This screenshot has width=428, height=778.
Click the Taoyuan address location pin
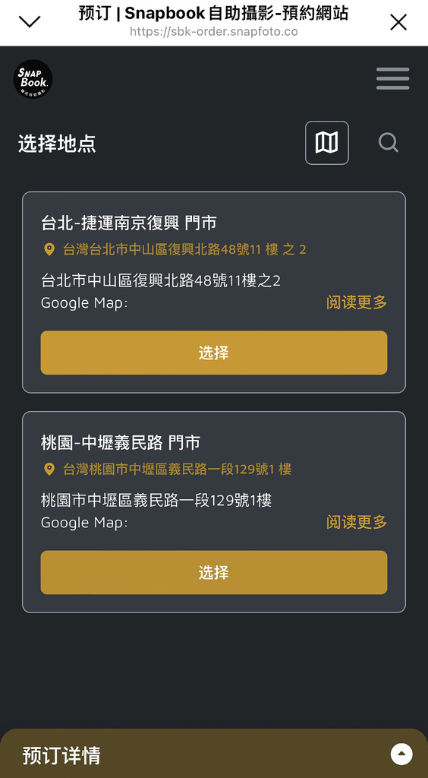[49, 469]
